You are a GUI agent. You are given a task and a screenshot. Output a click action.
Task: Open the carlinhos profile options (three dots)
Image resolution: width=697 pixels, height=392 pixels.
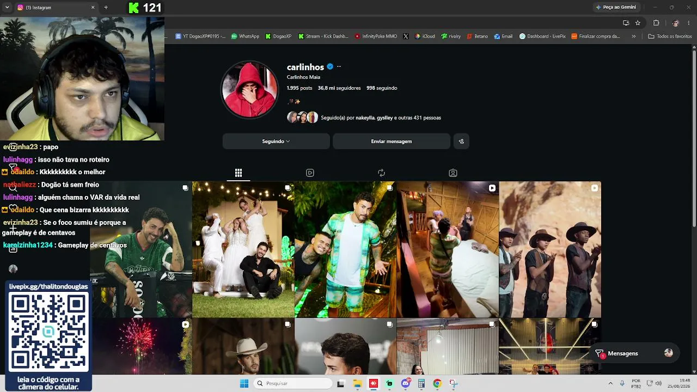[x=339, y=66]
